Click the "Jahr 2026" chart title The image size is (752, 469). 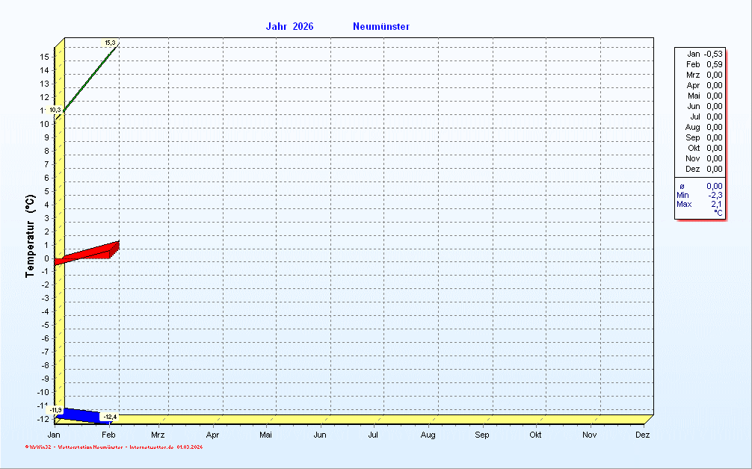point(289,27)
